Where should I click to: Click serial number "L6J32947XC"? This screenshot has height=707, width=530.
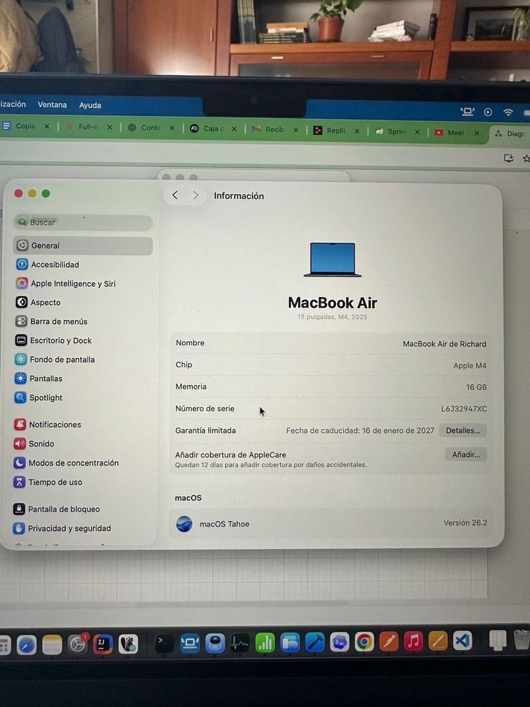[x=464, y=409]
